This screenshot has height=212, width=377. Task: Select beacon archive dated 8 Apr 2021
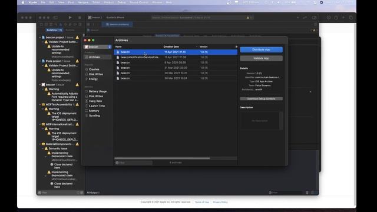click(176, 62)
